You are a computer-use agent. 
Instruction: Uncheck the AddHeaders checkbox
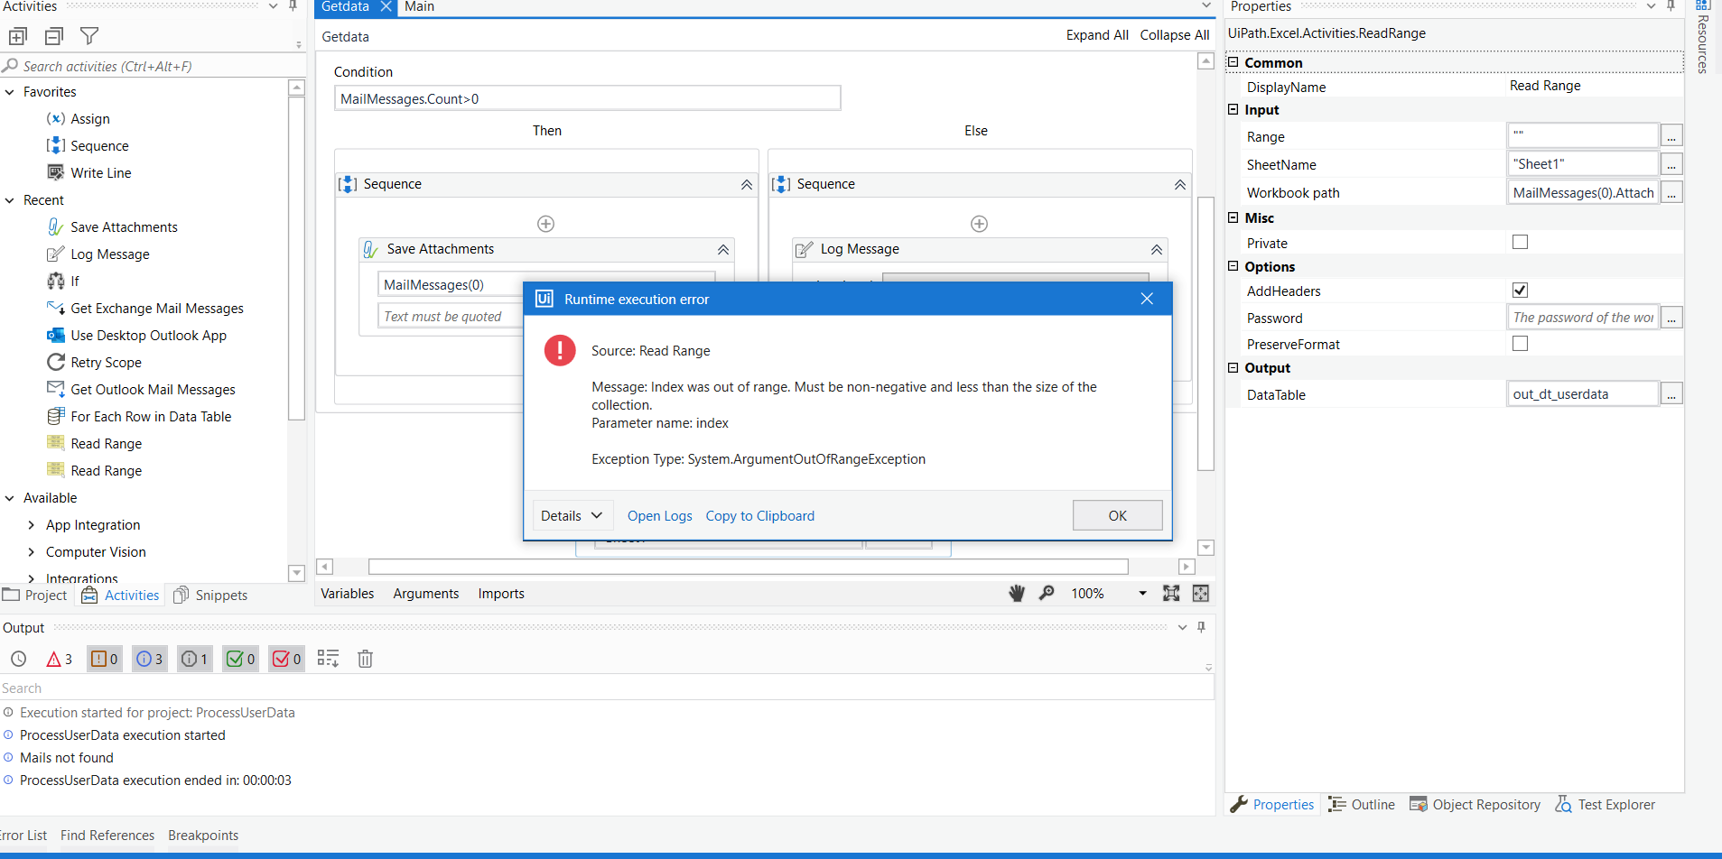click(1521, 290)
